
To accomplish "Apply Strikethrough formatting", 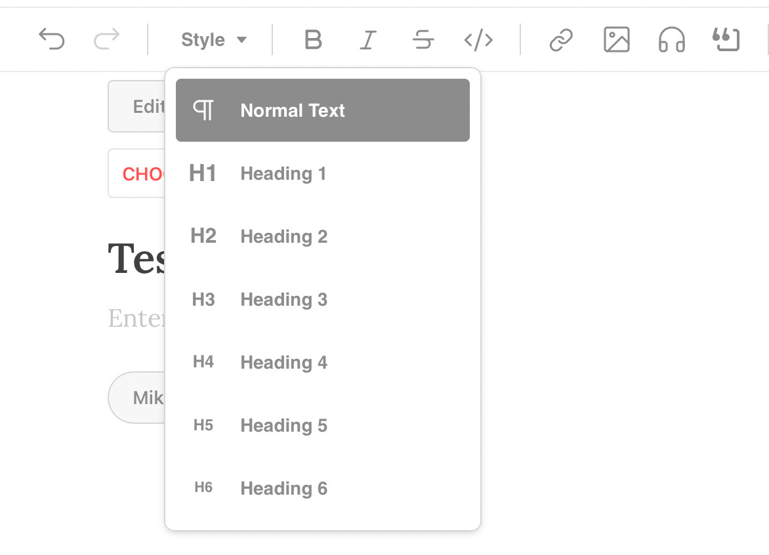I will tap(423, 40).
